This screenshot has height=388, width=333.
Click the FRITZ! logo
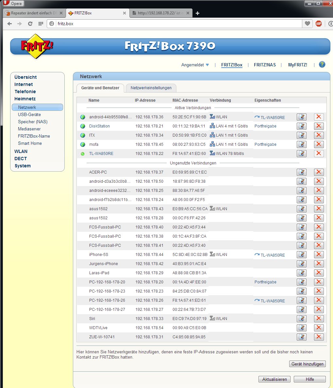tap(37, 46)
